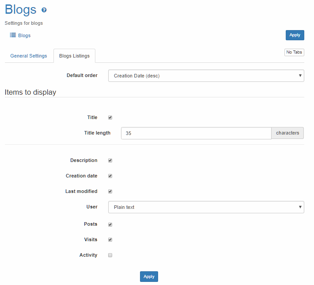The image size is (314, 285).
Task: Disable the Creation date checkbox
Action: pos(110,176)
